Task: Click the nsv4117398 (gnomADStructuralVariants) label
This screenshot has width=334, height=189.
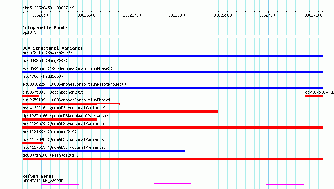Action: [64, 139]
